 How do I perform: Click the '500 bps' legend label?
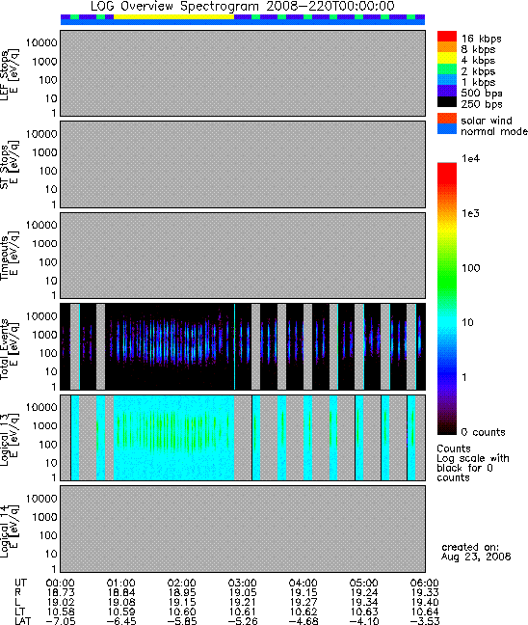click(482, 94)
